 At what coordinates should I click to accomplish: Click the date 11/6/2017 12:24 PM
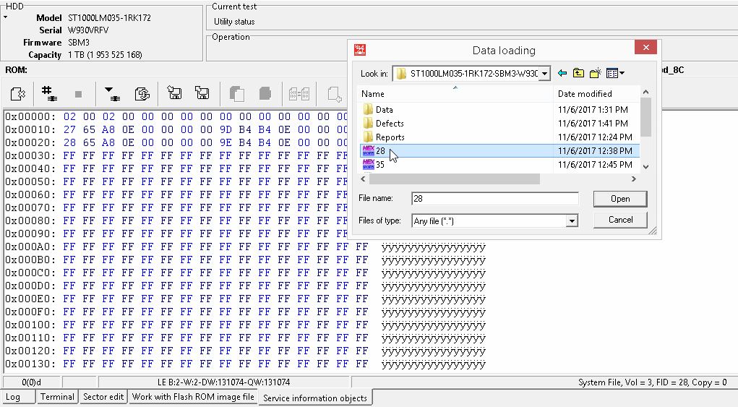tap(595, 137)
